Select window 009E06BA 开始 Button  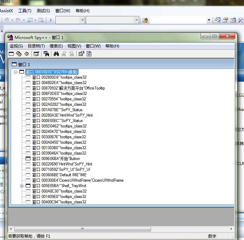56,159
